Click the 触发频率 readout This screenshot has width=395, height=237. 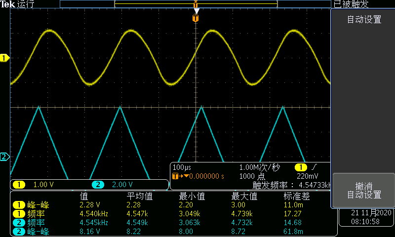[291, 185]
